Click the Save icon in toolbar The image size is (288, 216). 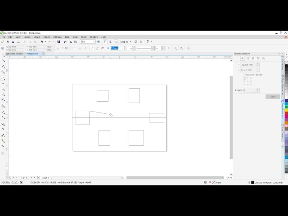[x=13, y=42]
